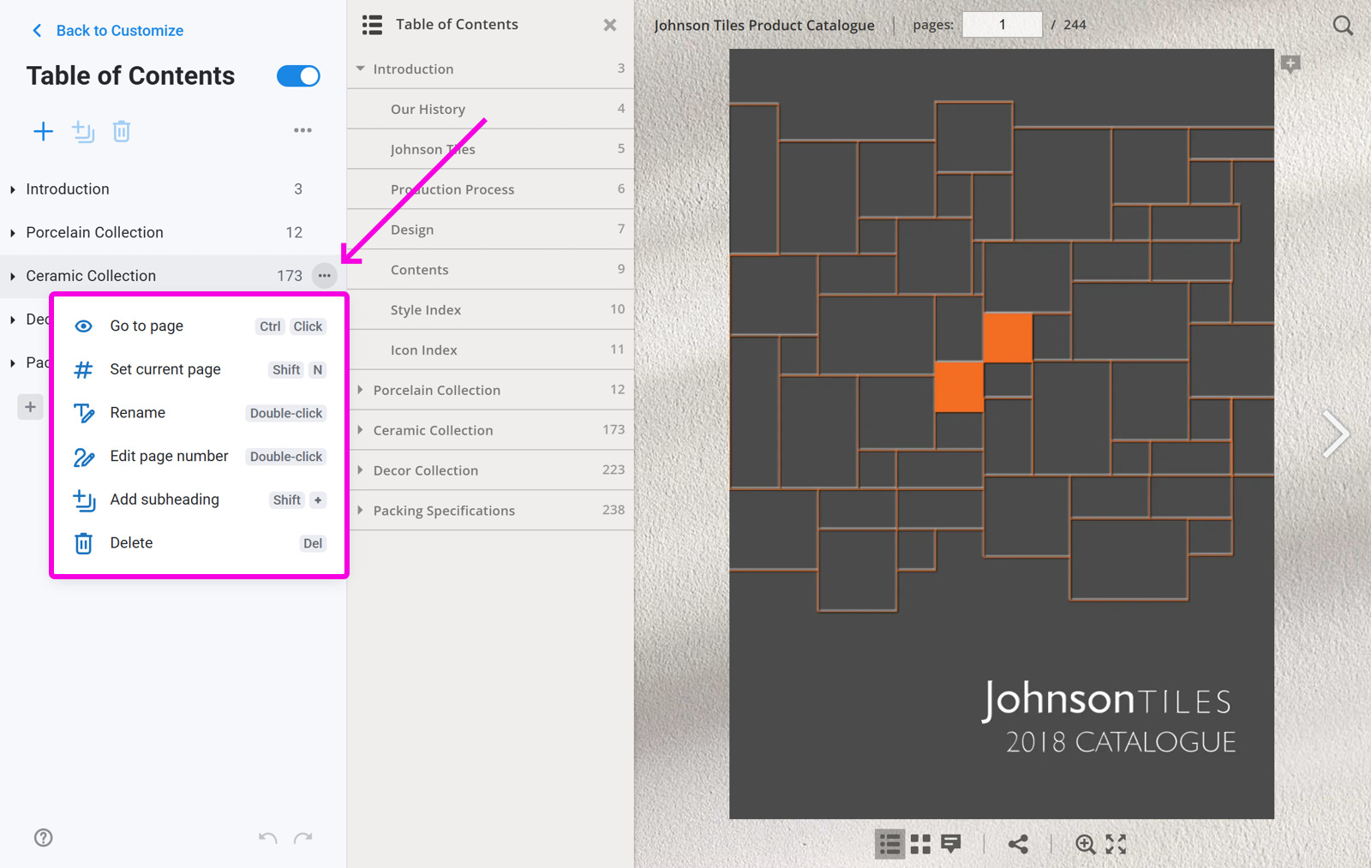Viewport: 1371px width, 868px height.
Task: Select Go to page from context menu
Action: pos(147,326)
